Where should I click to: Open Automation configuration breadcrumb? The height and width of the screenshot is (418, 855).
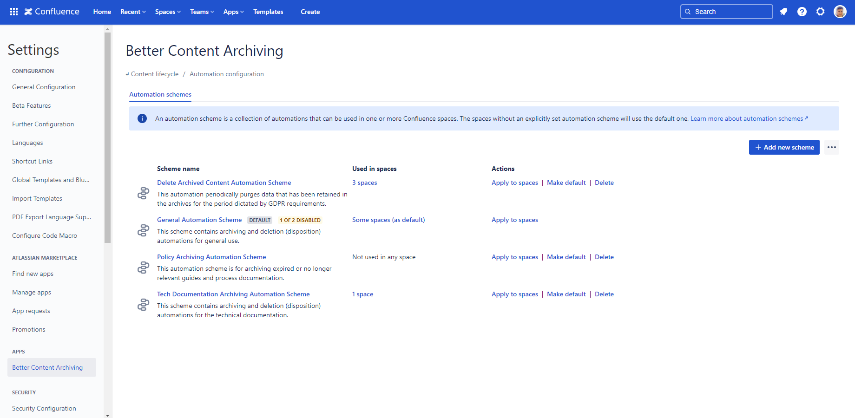tap(227, 74)
